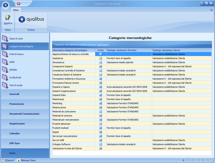This screenshot has width=215, height=163.
Task: Click the Applica save icon
Action: 8,17
